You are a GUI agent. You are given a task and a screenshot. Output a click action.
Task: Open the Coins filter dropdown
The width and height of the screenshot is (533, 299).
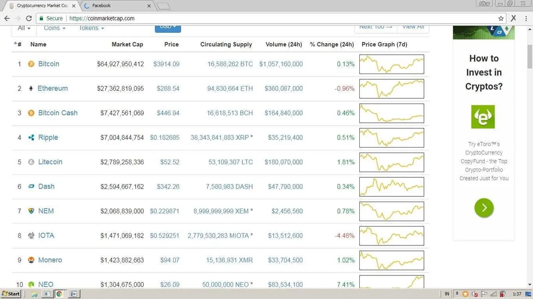point(55,28)
